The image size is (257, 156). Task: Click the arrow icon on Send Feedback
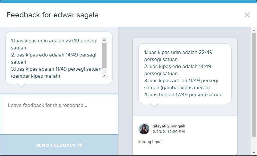click(x=80, y=145)
